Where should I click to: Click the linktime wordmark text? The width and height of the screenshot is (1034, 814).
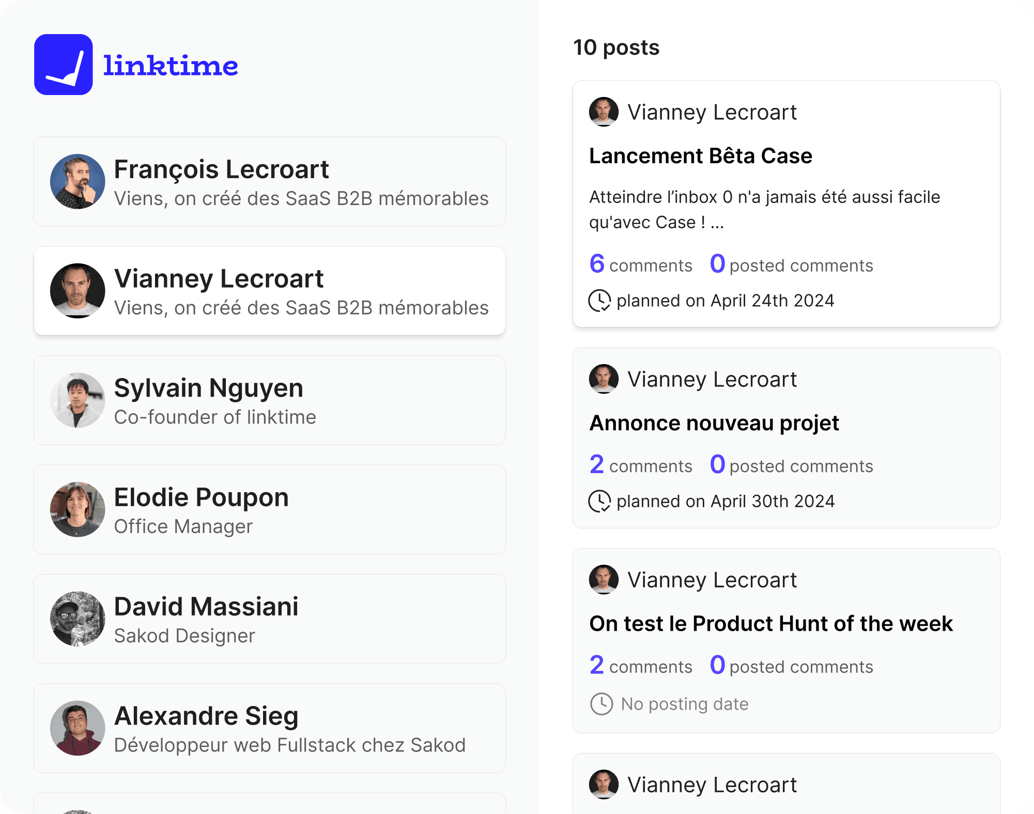pos(171,66)
